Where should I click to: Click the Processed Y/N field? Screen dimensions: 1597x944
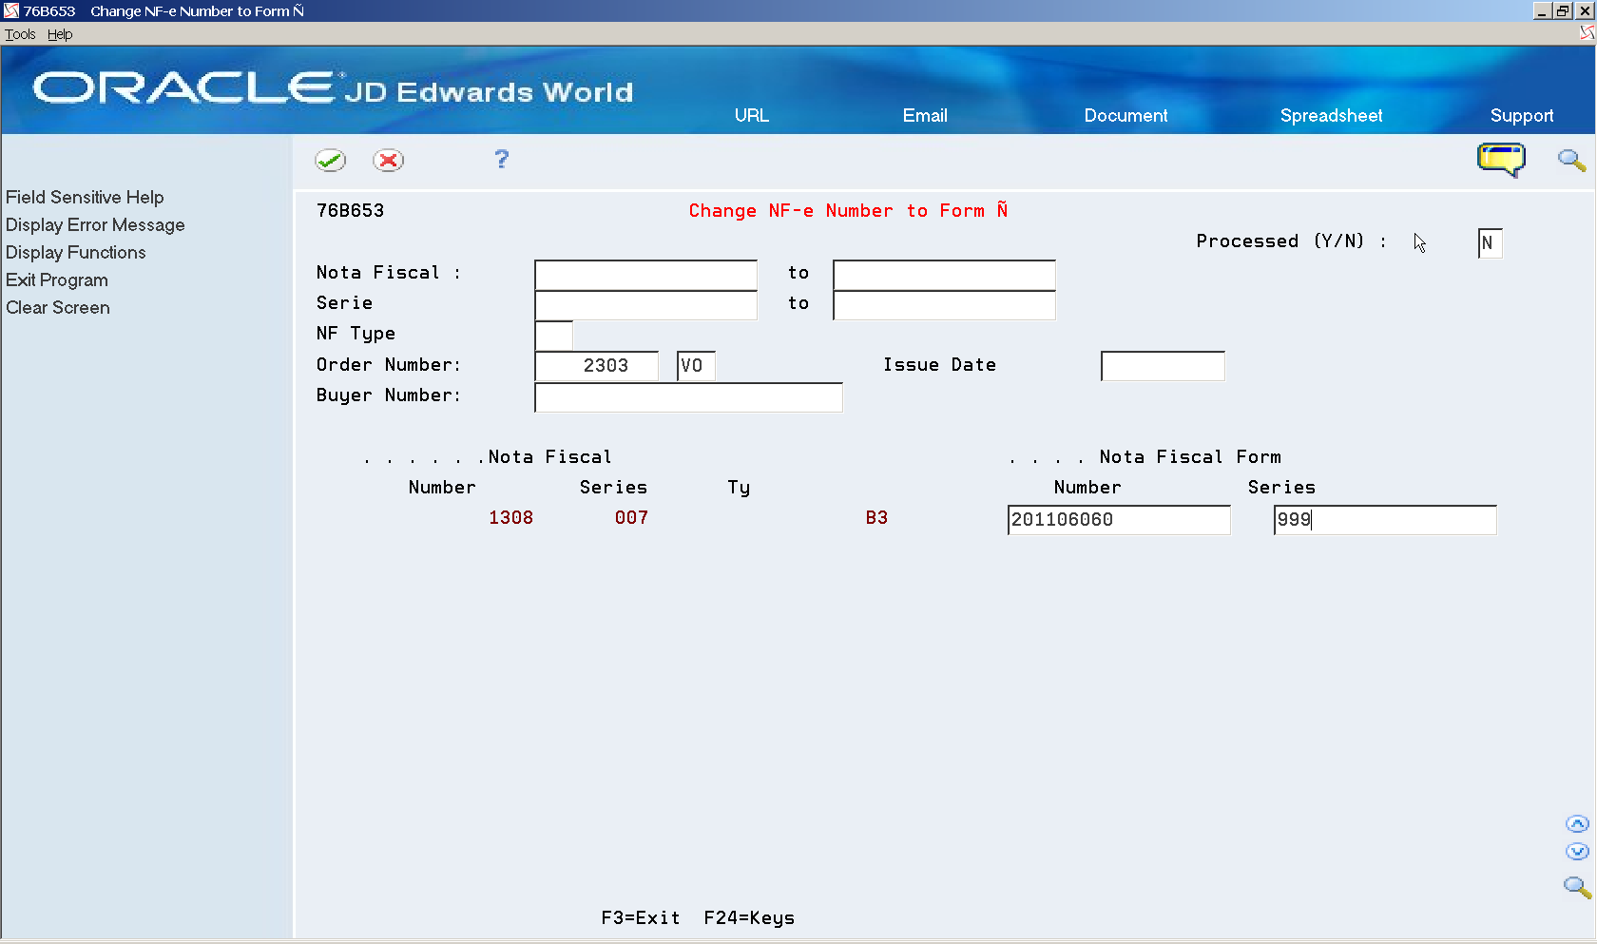pyautogui.click(x=1489, y=243)
